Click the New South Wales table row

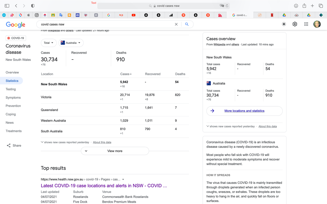115,84
